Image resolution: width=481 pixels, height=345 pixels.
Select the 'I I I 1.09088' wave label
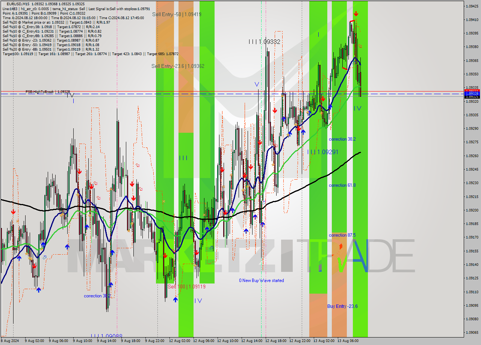pyautogui.click(x=106, y=336)
